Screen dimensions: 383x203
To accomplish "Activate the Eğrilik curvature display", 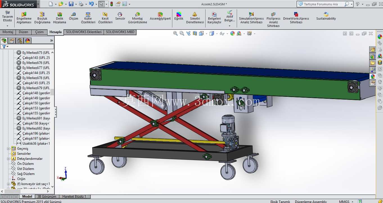I will click(179, 16).
